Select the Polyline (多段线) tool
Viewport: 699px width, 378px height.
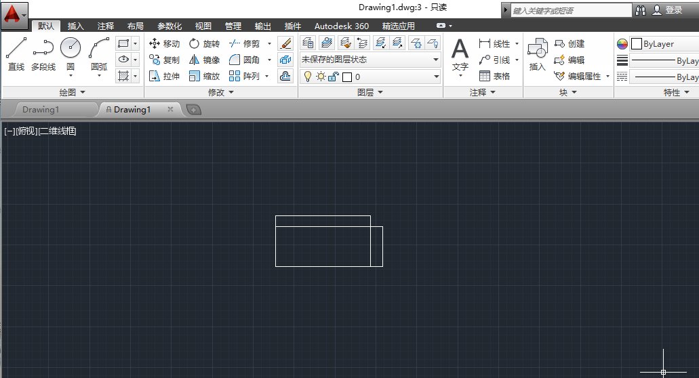click(x=43, y=54)
